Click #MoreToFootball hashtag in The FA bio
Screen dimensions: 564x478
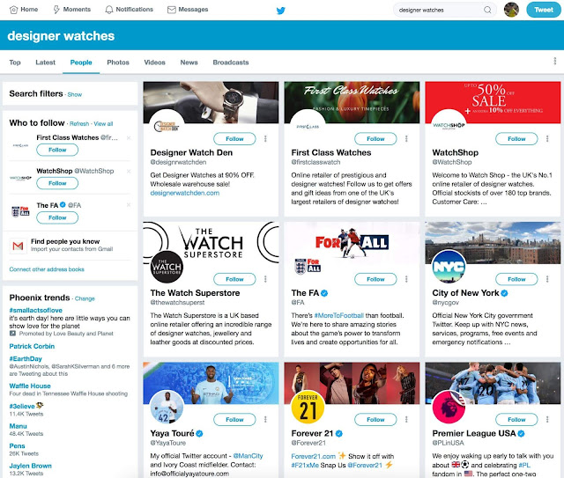coord(338,315)
